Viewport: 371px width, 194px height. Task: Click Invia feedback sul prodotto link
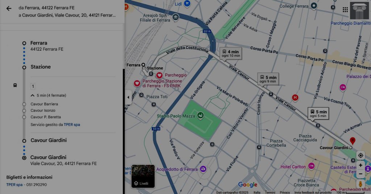(x=313, y=192)
